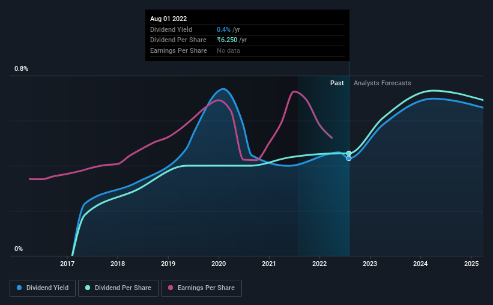Toggle the Dividend Yield legend button
Screen dimensions: 493x305
tap(43, 288)
